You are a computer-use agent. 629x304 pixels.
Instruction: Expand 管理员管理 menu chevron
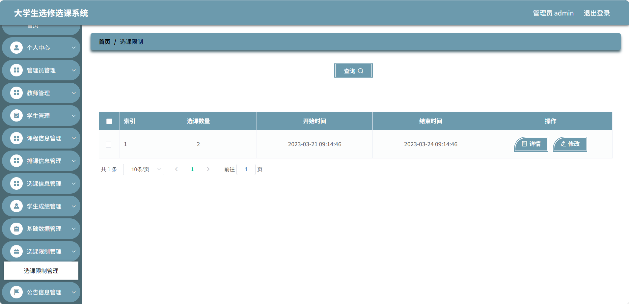point(74,70)
